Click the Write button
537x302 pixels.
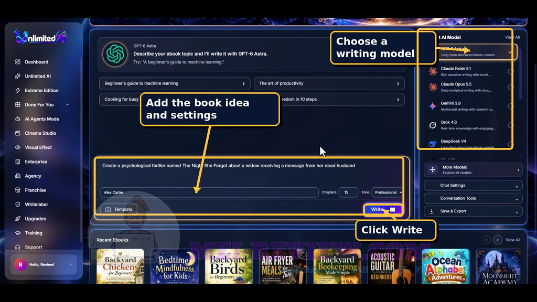coord(382,209)
